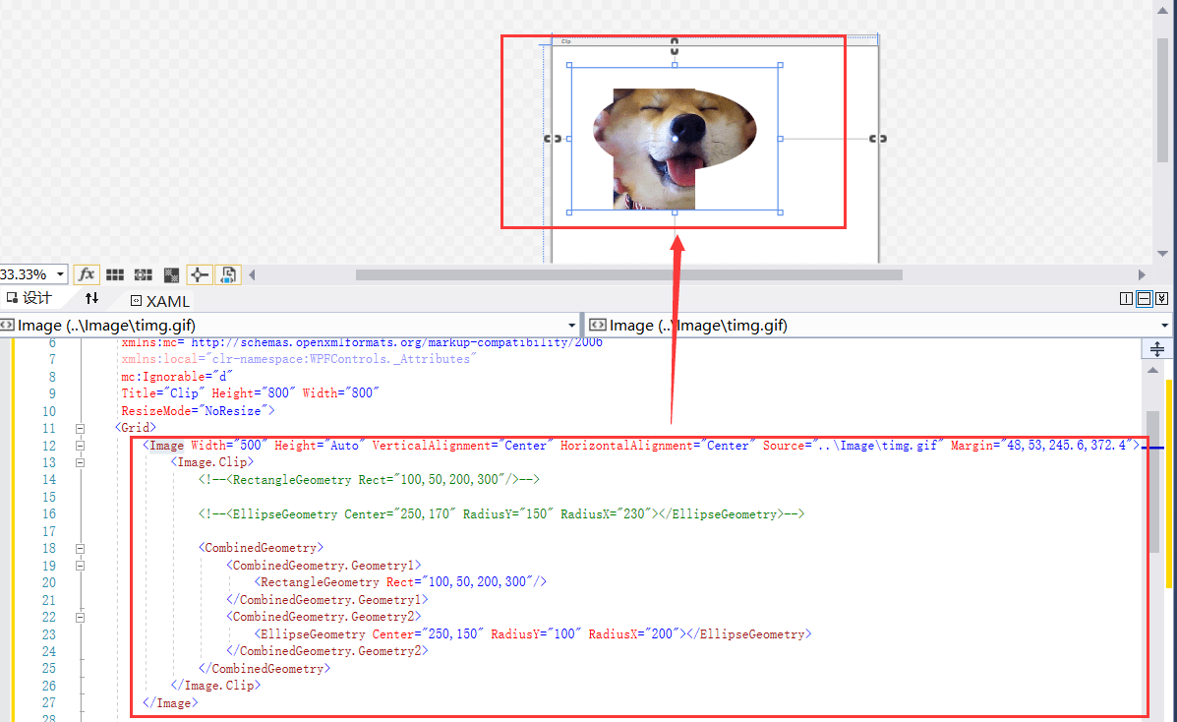Click the designer's horizontal scrollbar
This screenshot has width=1177, height=722.
coord(629,273)
